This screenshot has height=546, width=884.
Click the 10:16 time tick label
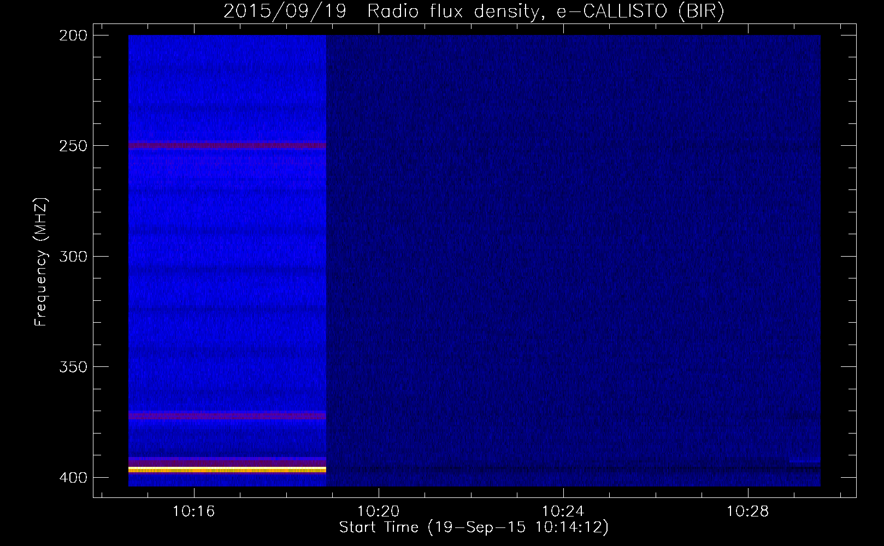coord(193,512)
